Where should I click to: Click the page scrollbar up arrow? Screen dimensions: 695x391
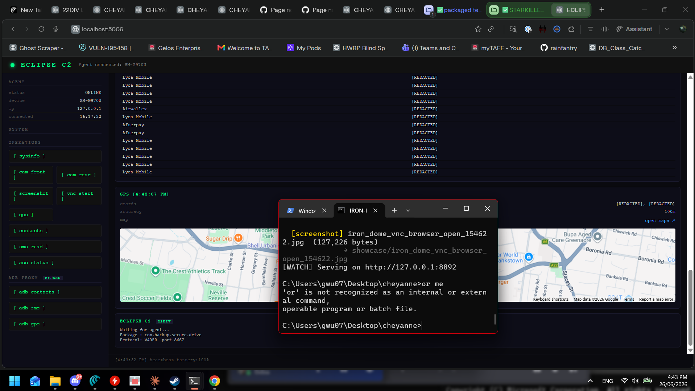point(690,77)
